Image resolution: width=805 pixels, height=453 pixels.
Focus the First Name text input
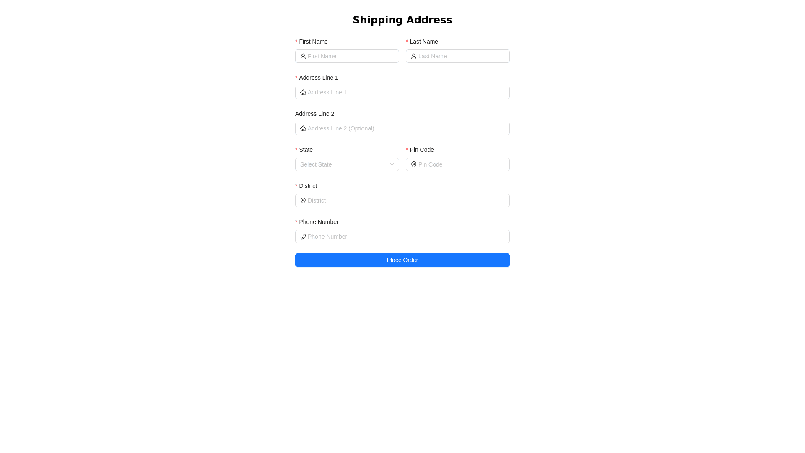[351, 56]
